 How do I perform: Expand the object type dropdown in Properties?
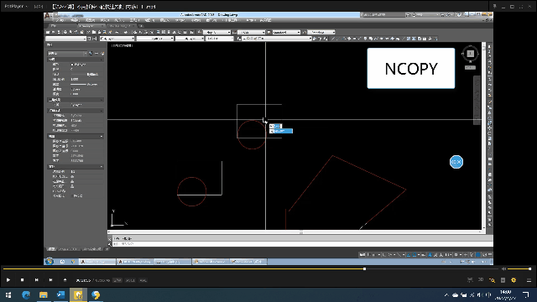pyautogui.click(x=67, y=54)
